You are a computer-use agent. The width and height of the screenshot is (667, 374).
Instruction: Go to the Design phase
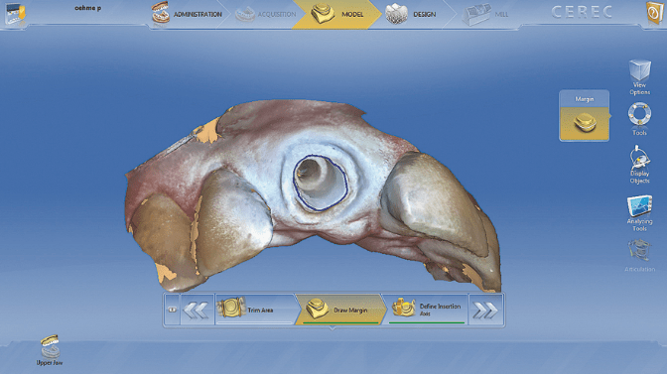[x=411, y=14]
